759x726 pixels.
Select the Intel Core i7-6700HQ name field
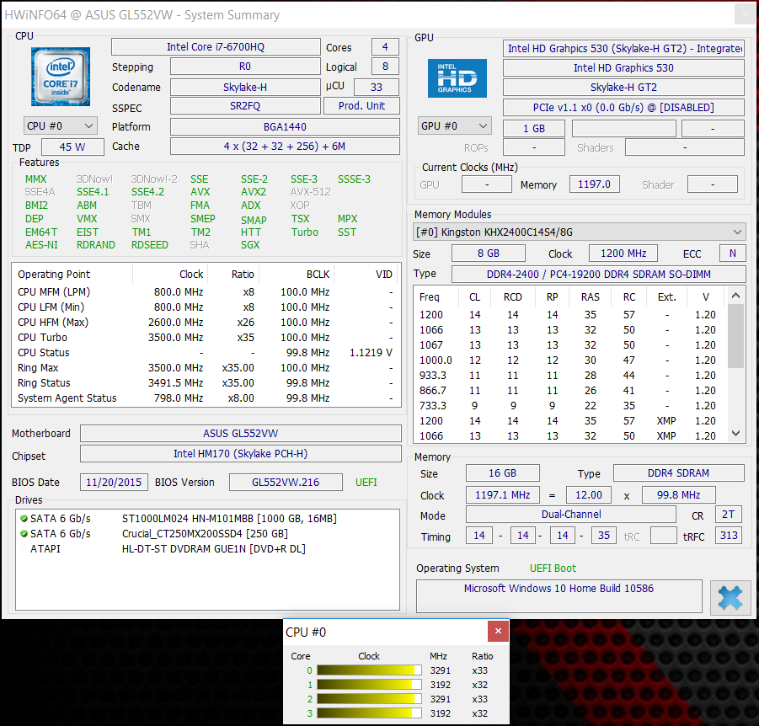click(x=216, y=47)
